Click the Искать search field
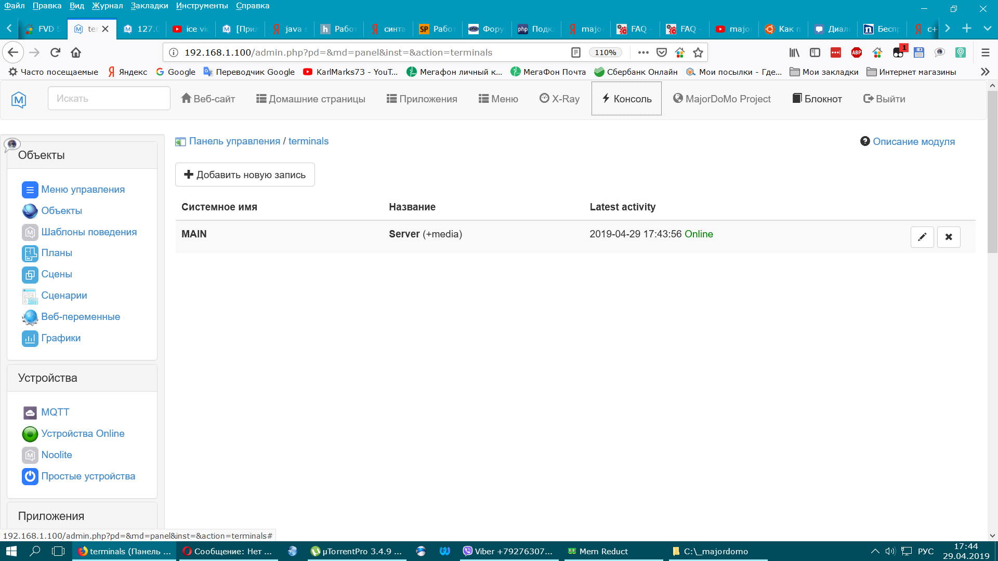This screenshot has height=561, width=998. (x=109, y=98)
